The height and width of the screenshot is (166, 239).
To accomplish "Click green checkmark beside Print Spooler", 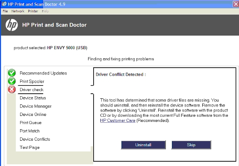I will coord(12,81).
